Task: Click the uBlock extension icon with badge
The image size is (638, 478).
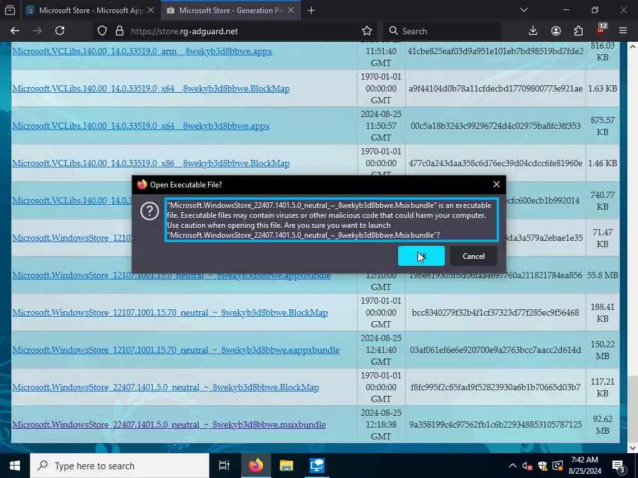Action: click(x=601, y=29)
